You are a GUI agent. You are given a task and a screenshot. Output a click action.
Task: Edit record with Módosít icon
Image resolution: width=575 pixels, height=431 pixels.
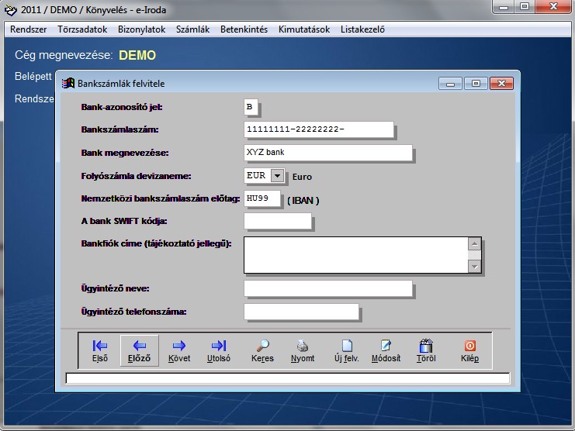point(386,350)
